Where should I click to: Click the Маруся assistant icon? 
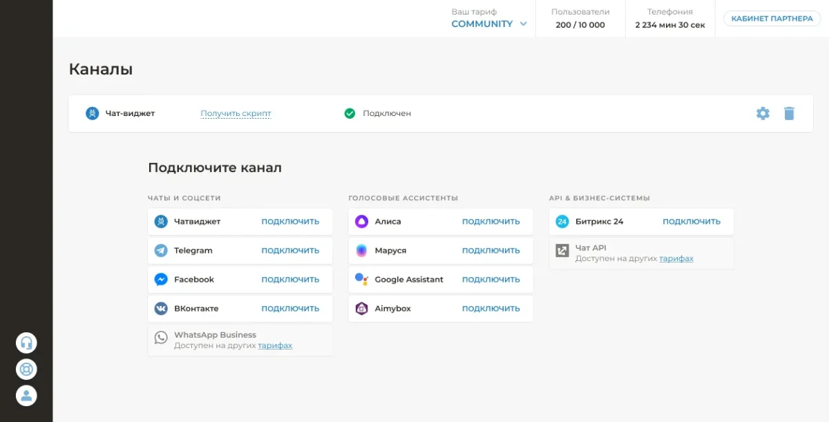(x=362, y=251)
